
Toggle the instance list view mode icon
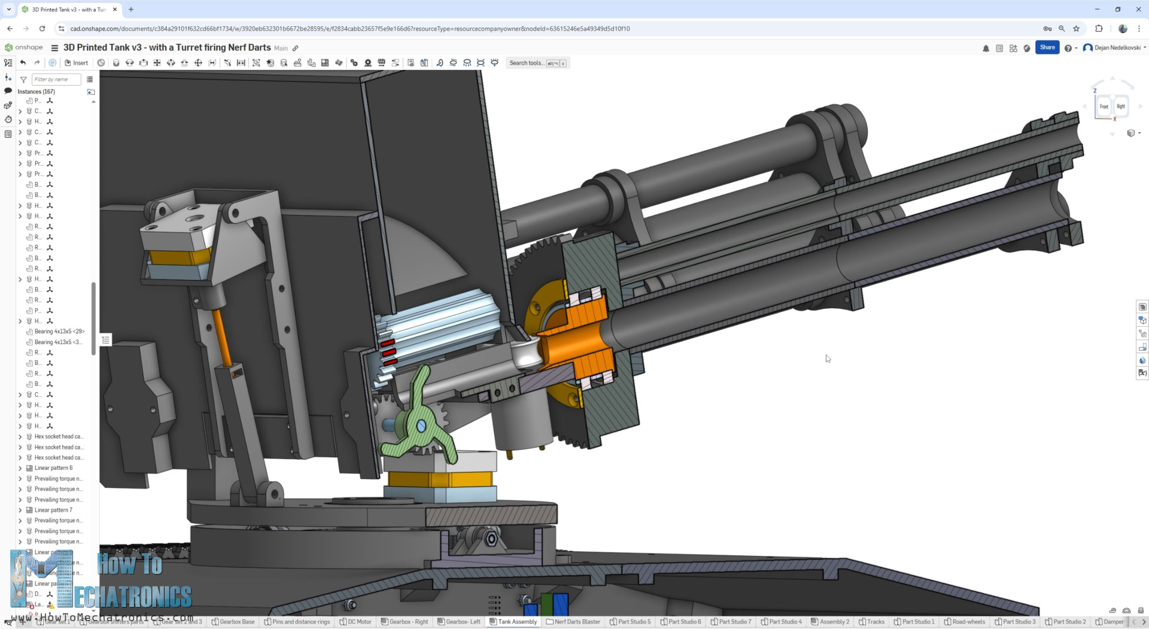tap(90, 80)
